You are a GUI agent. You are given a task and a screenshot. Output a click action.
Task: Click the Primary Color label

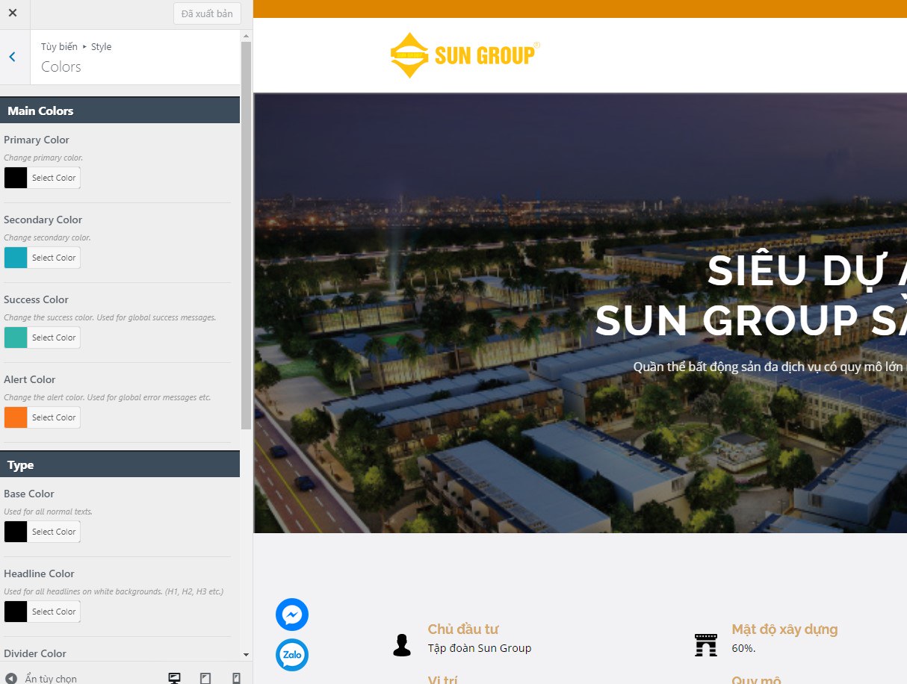37,140
